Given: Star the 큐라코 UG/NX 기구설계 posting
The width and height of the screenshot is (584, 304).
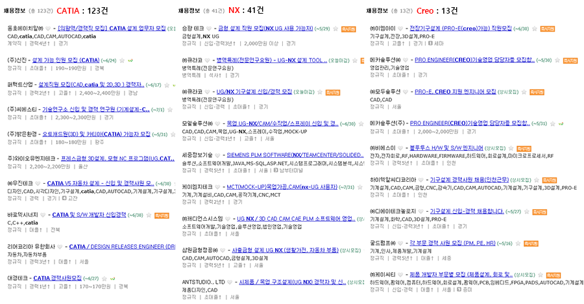Looking at the screenshot, I should click(x=321, y=92).
